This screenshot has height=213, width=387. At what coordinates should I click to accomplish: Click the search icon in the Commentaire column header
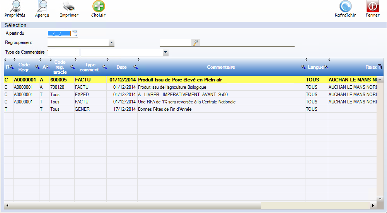pyautogui.click(x=303, y=67)
